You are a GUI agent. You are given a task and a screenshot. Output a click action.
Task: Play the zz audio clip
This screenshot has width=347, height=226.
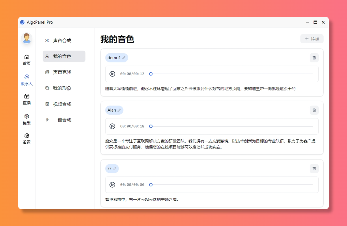[x=112, y=184]
